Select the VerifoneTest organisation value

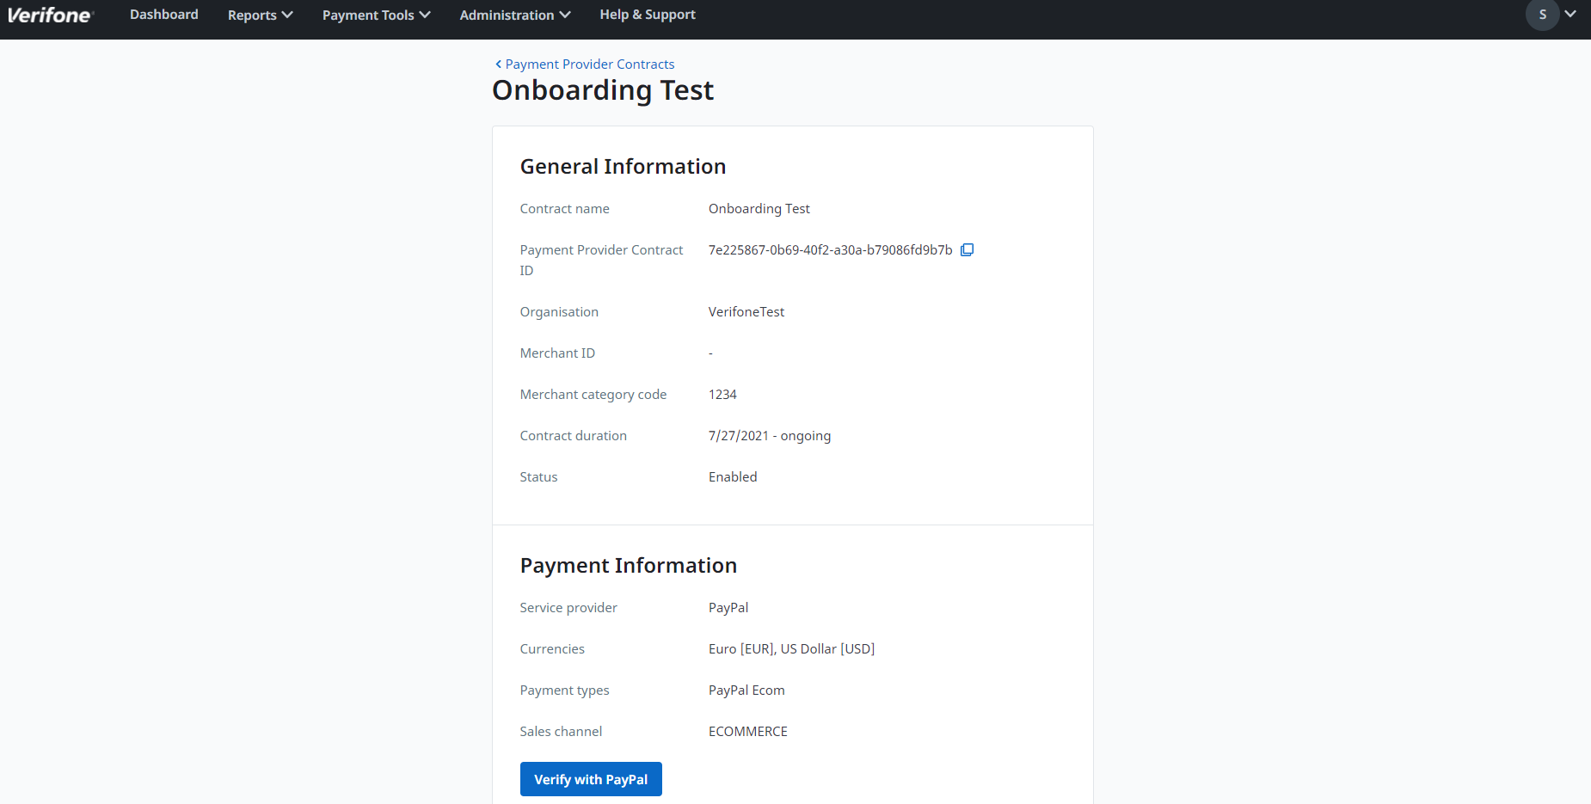pyautogui.click(x=746, y=312)
